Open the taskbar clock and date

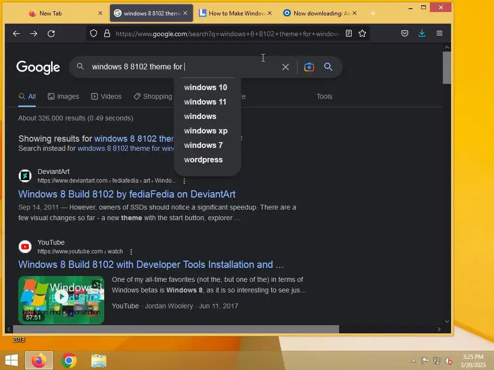(473, 361)
